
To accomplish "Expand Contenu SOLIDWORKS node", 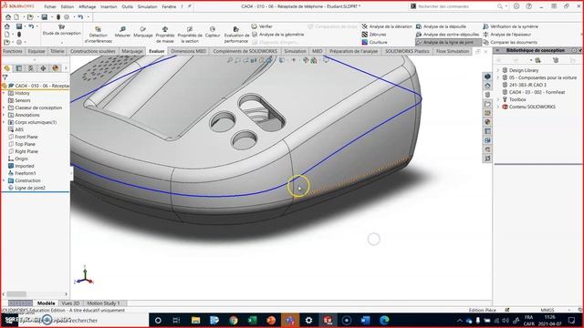I will (498, 107).
